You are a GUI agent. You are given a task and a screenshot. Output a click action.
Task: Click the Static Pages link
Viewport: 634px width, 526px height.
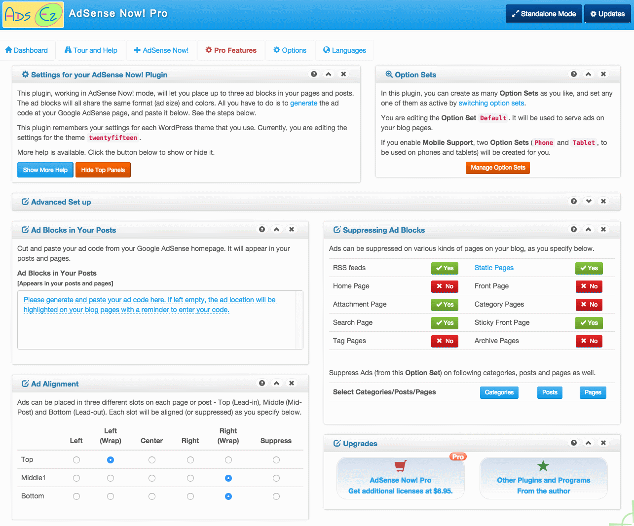[494, 268]
